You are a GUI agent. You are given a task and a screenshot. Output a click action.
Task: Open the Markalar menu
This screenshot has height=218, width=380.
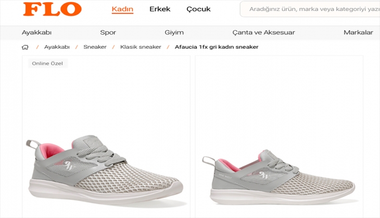358,32
